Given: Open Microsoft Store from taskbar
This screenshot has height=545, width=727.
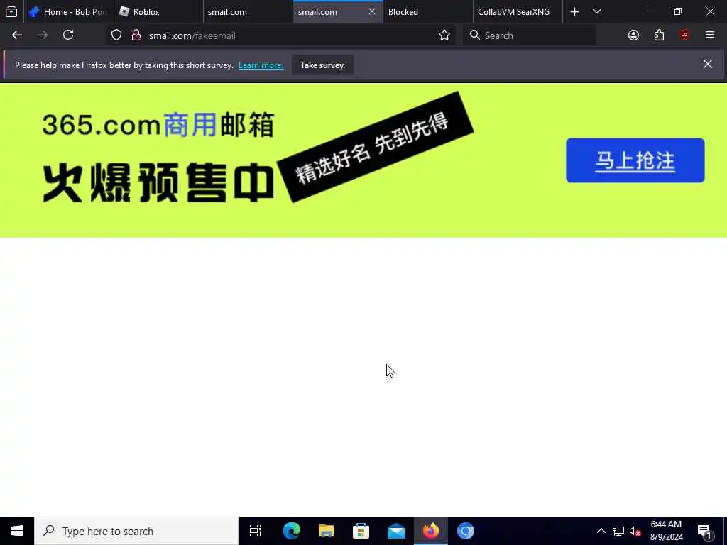Looking at the screenshot, I should click(x=361, y=531).
